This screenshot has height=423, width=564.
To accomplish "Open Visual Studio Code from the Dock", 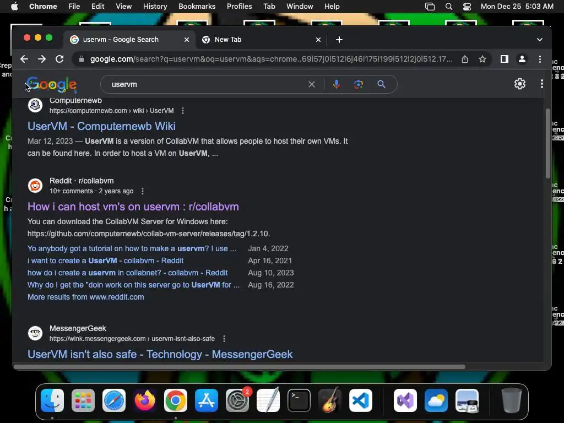I will (361, 400).
